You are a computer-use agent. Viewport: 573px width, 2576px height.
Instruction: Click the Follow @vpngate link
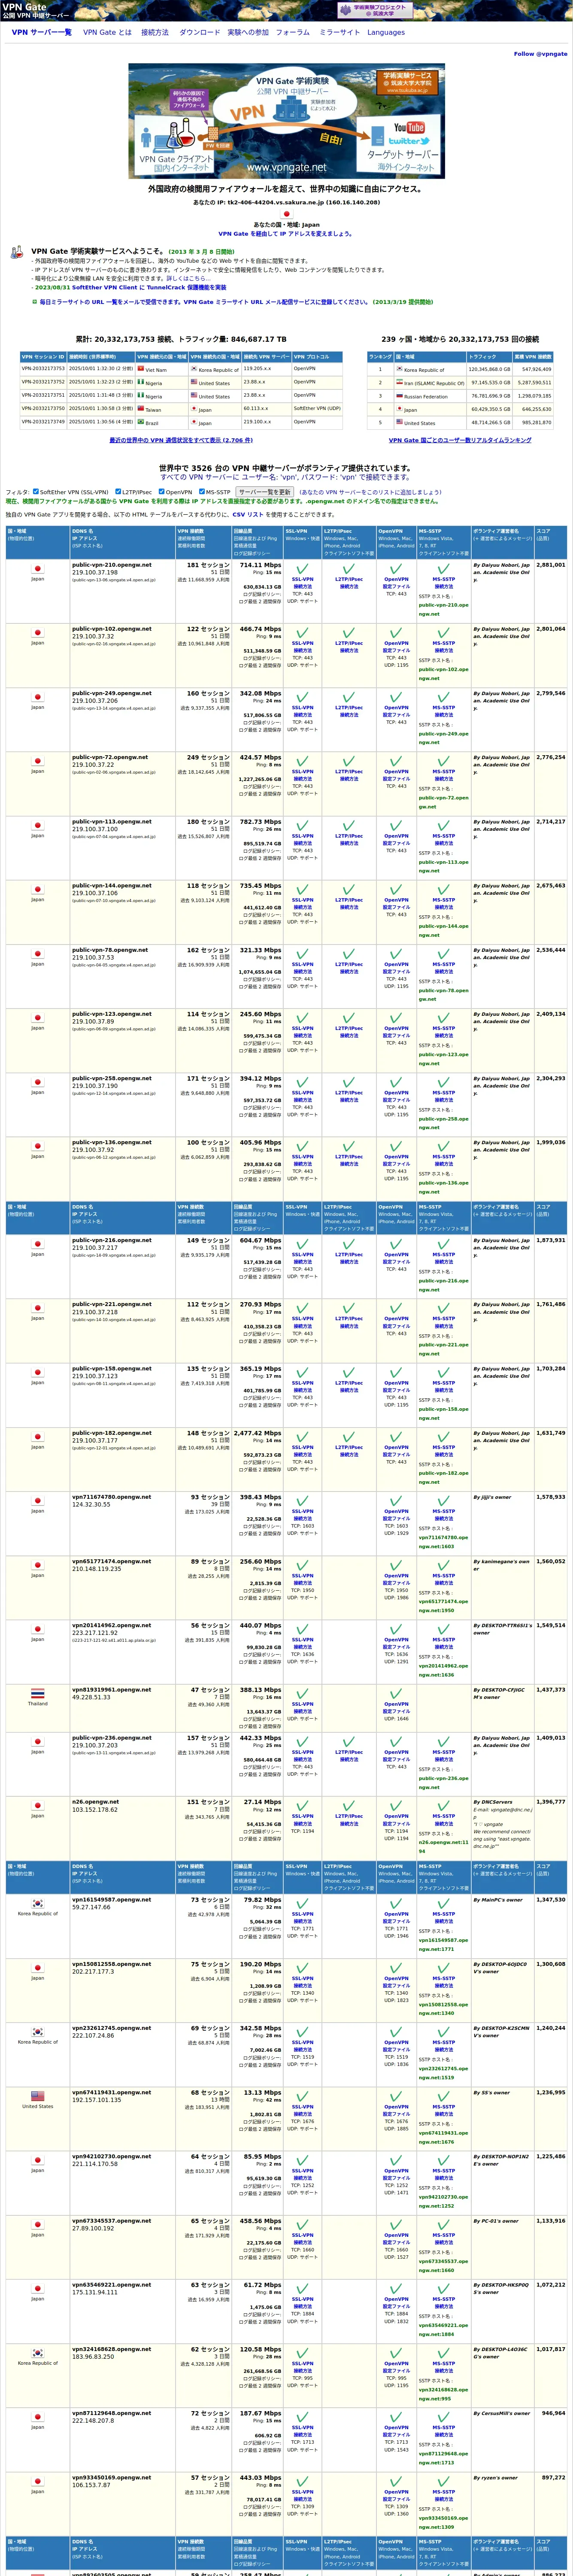tap(540, 54)
